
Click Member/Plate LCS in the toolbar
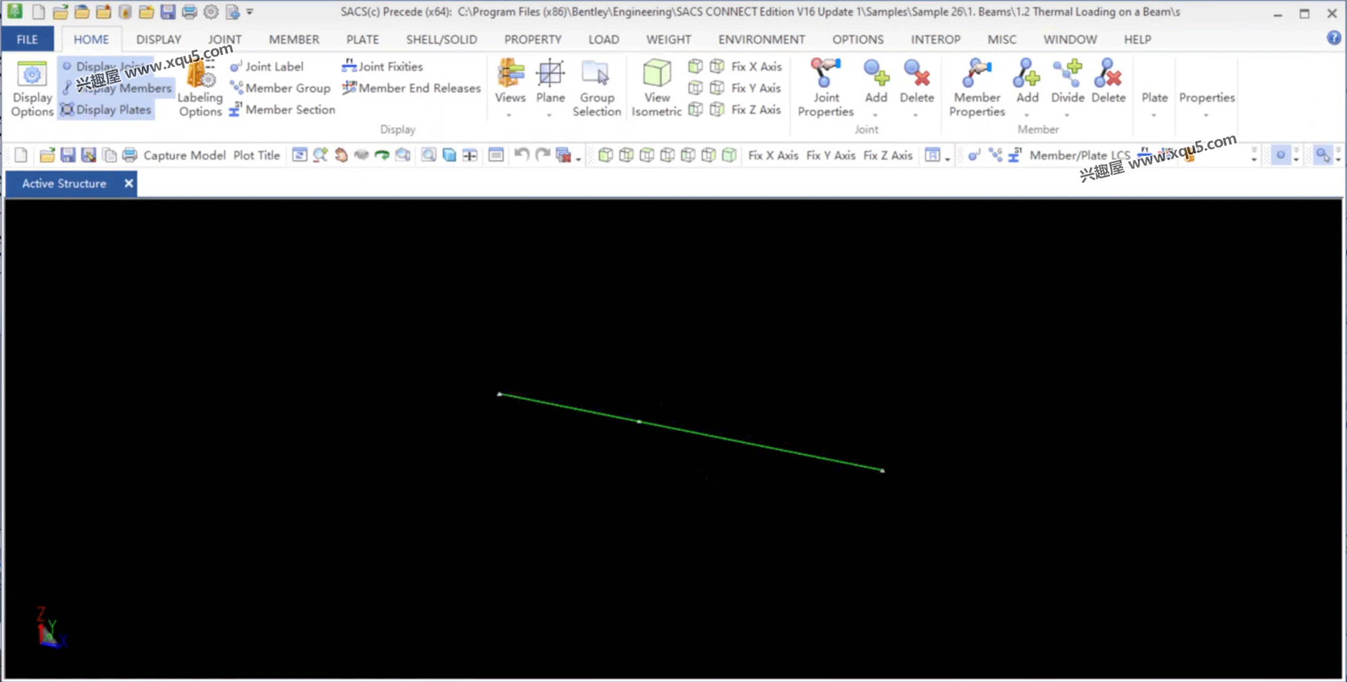pos(1080,156)
